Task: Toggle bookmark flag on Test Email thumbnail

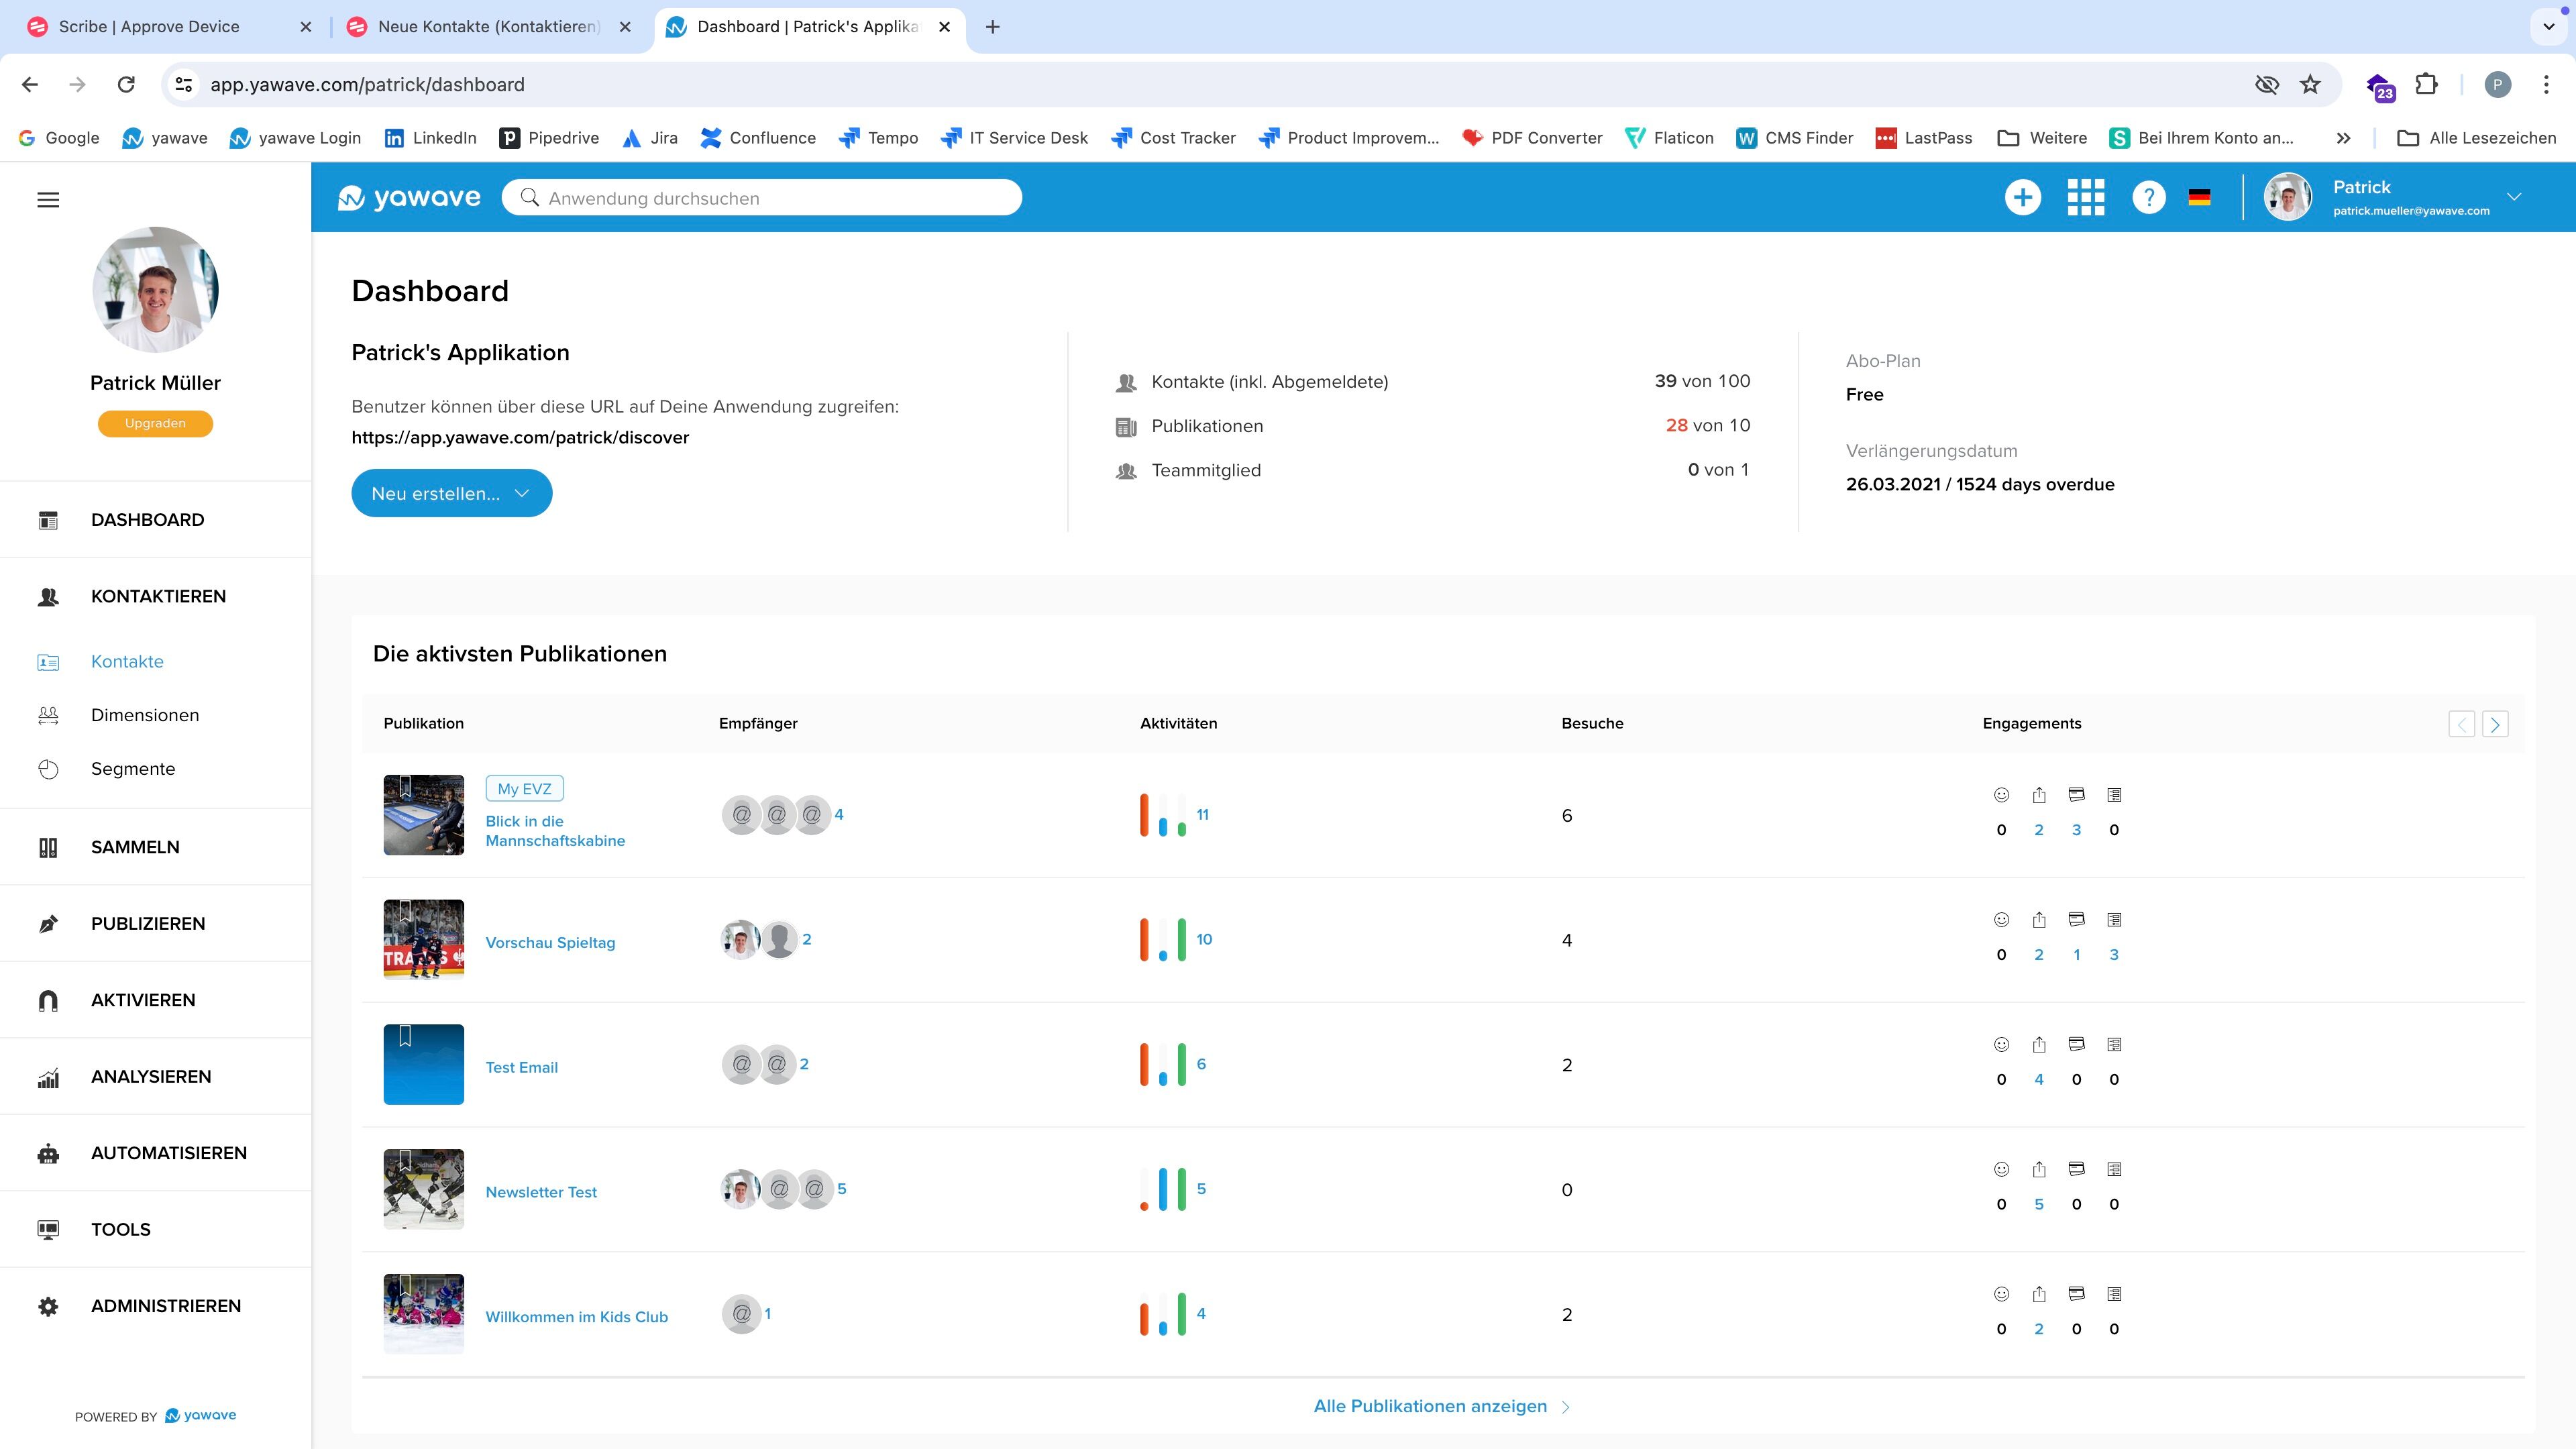Action: pos(405,1036)
